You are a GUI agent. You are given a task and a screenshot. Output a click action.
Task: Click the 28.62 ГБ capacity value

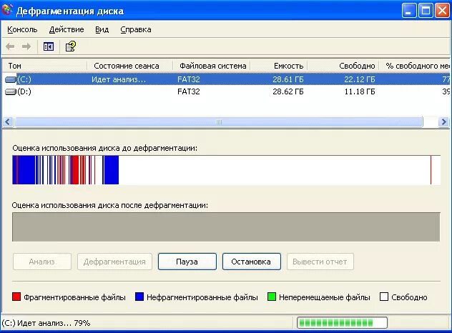pos(288,91)
